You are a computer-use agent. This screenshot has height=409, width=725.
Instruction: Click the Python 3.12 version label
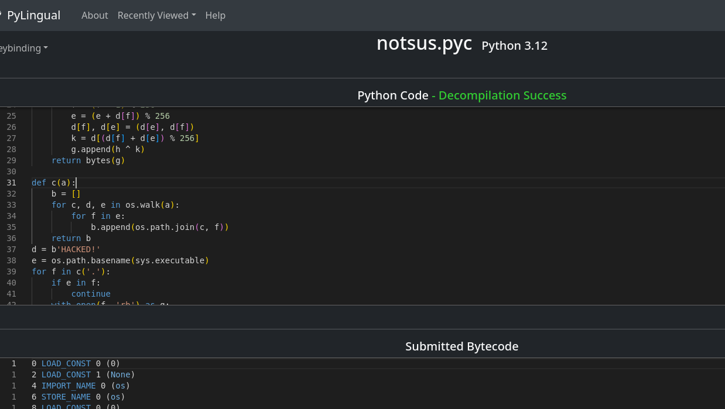pos(515,46)
